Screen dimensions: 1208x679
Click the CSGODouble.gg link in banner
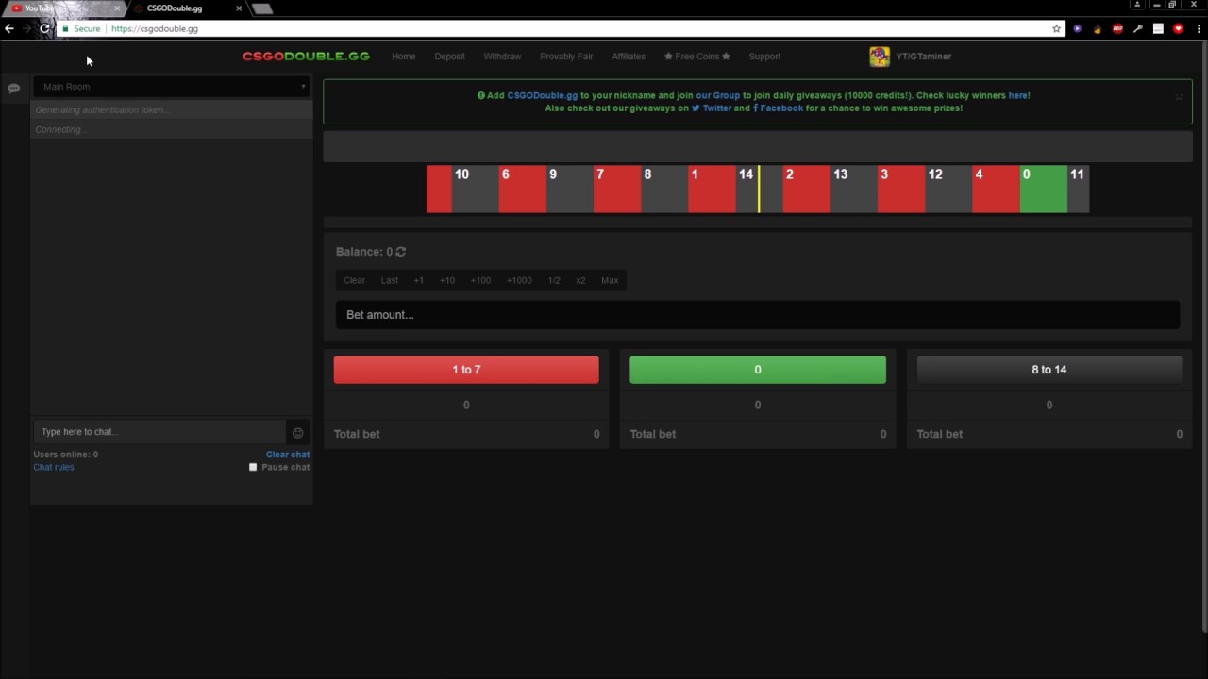543,96
